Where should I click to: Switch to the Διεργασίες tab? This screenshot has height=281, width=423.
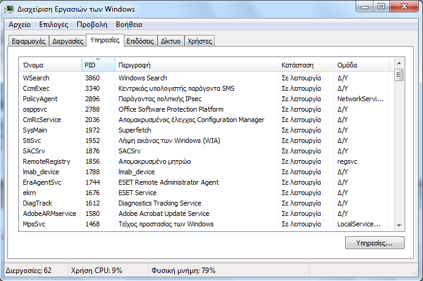[67, 41]
